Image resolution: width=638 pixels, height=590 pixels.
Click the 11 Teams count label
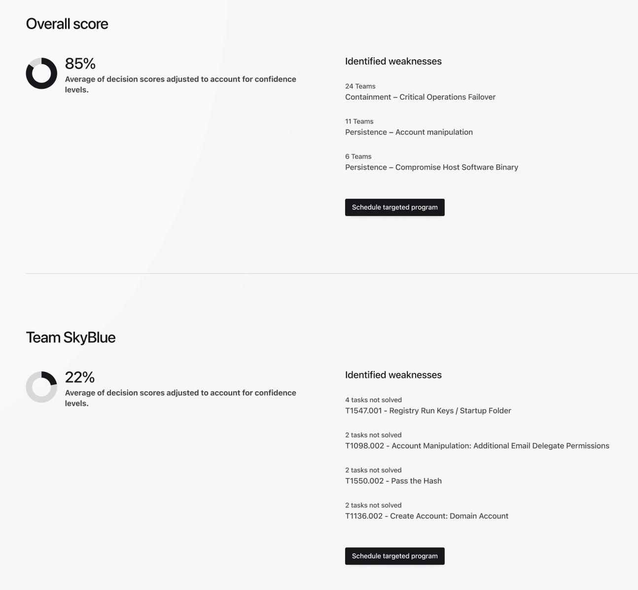[359, 121]
